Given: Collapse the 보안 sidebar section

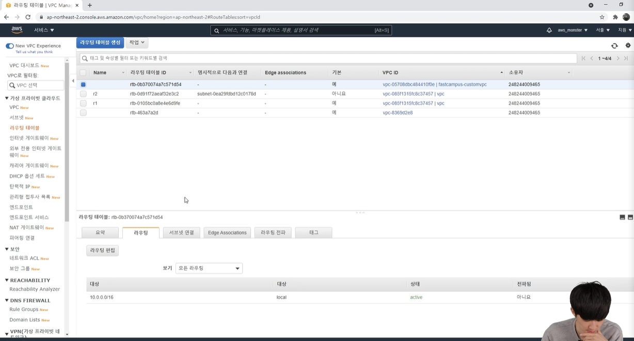Looking at the screenshot, I should pyautogui.click(x=7, y=249).
